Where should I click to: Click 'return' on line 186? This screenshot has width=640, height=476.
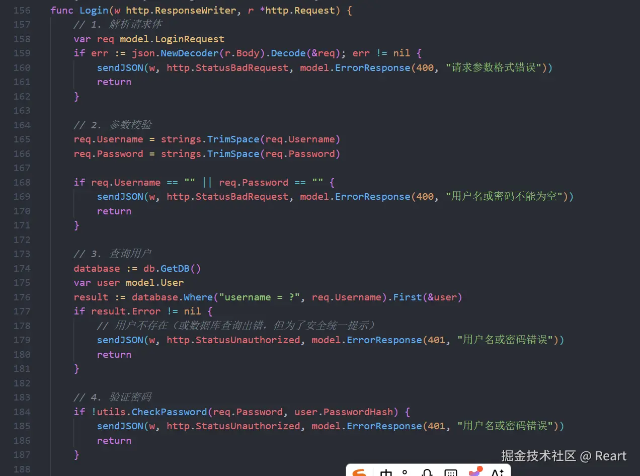114,440
